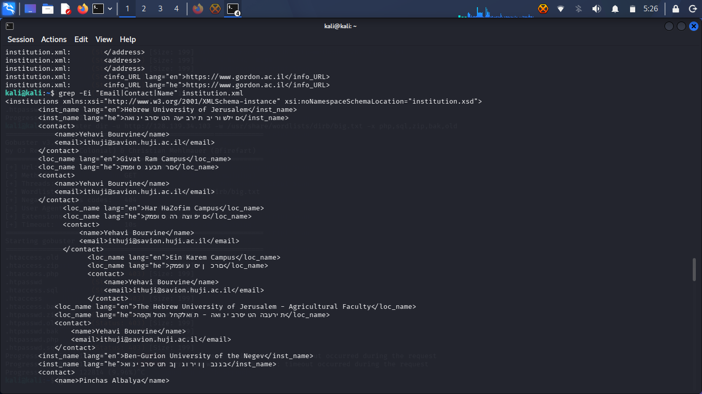Expand the terminal launcher dropdown arrow
This screenshot has width=702, height=394.
110,9
